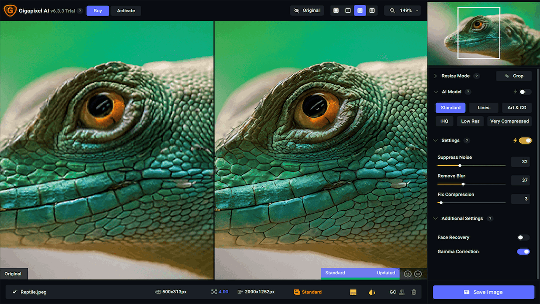This screenshot has width=540, height=304.
Task: Open help for Additional Settings
Action: pyautogui.click(x=490, y=219)
